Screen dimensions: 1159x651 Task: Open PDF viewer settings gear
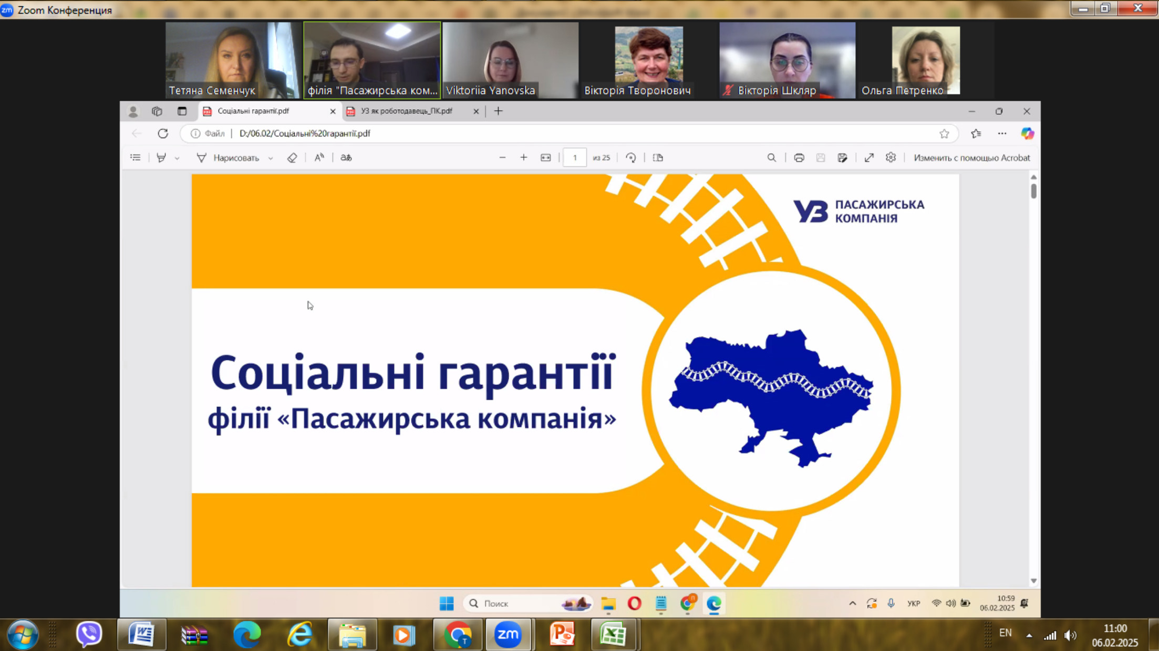click(891, 157)
